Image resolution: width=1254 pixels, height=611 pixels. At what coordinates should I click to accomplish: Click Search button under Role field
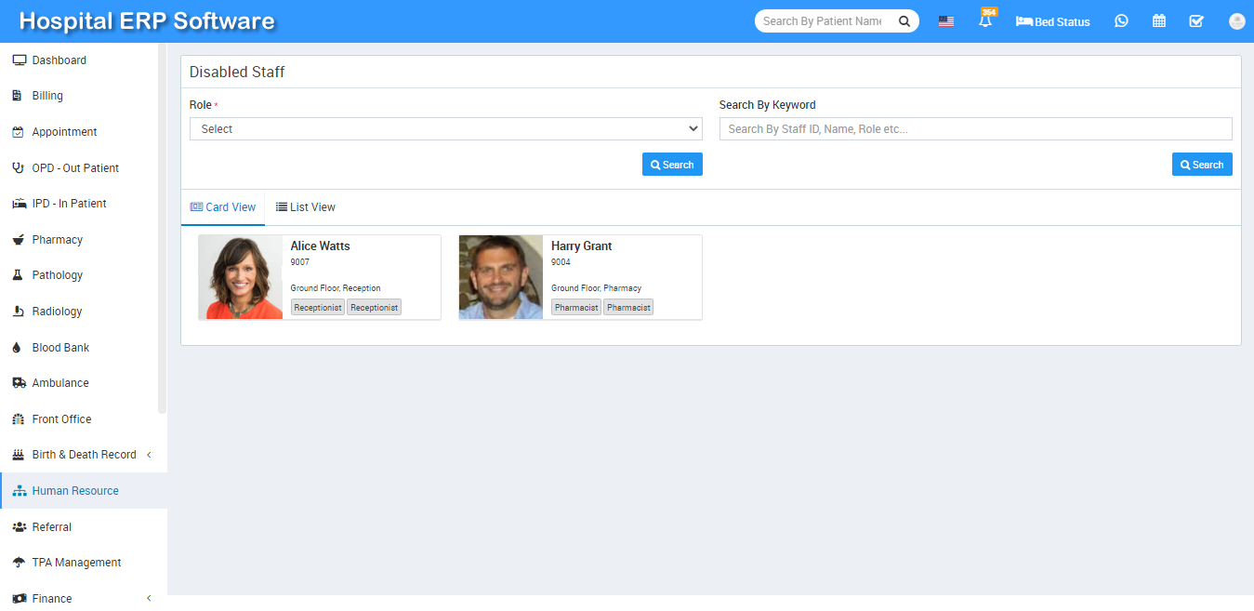672,165
